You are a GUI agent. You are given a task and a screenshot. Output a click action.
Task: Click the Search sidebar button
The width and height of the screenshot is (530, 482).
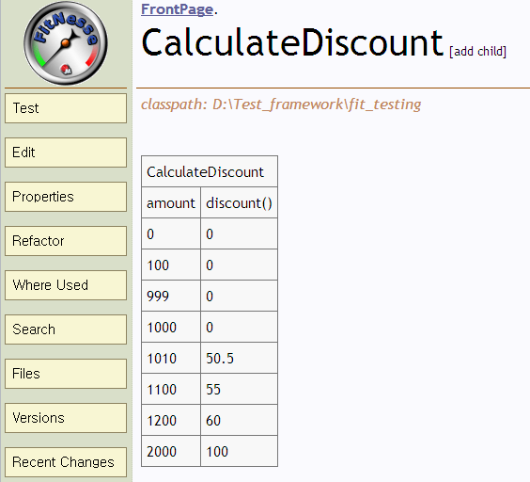(66, 329)
